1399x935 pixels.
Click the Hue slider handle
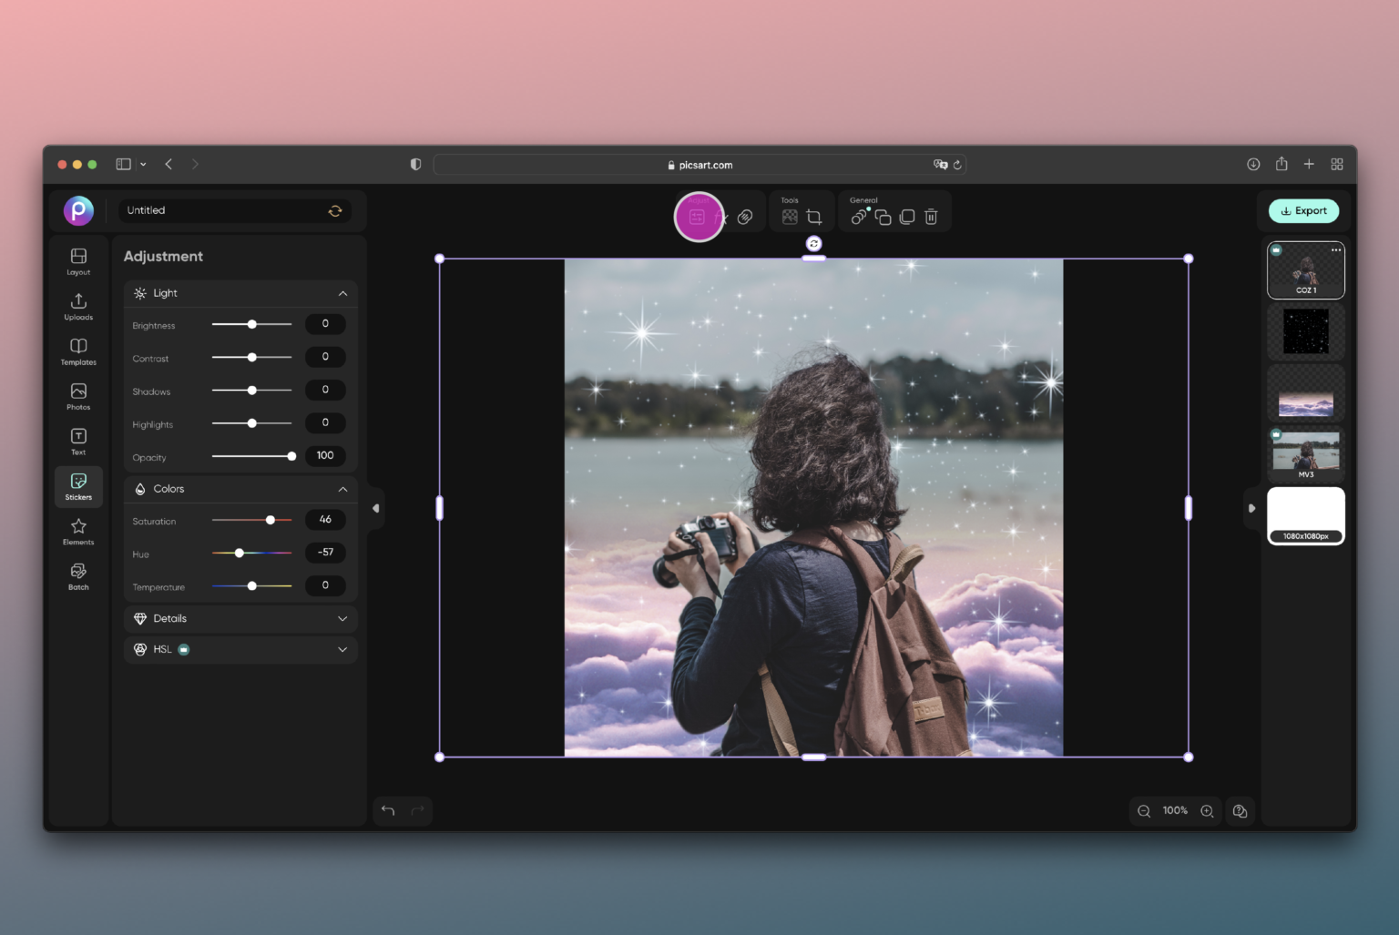[x=240, y=553]
